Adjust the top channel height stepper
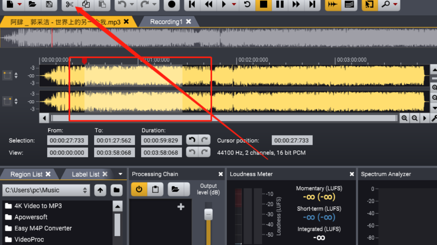This screenshot has width=437, height=245. point(16,75)
